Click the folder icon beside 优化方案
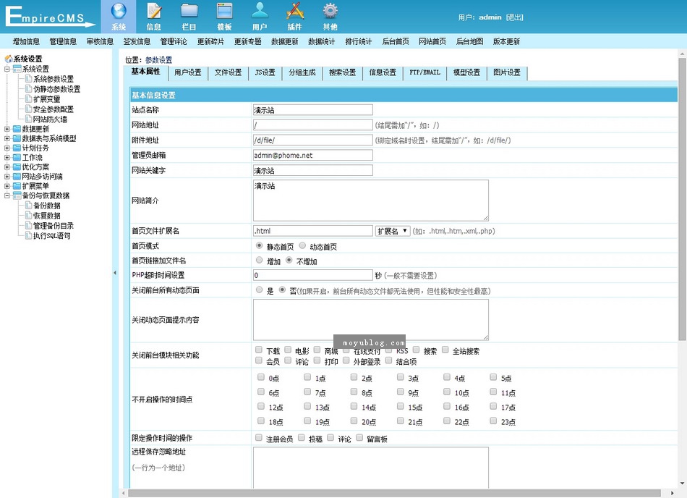This screenshot has width=687, height=498. coord(17,167)
